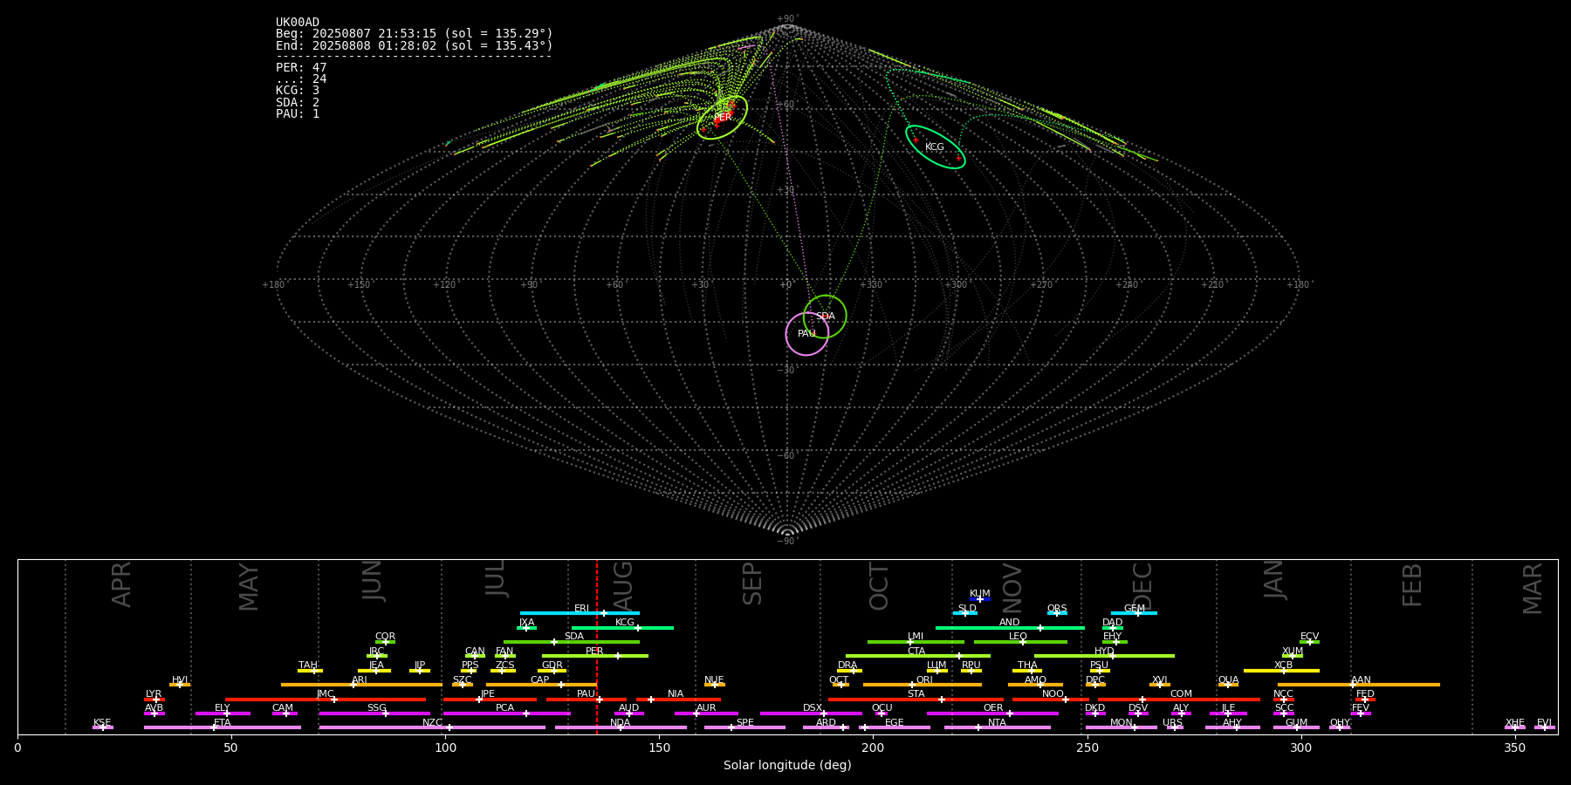1571x785 pixels.
Task: Select the JMC shower bar in timeline
Action: 326,700
